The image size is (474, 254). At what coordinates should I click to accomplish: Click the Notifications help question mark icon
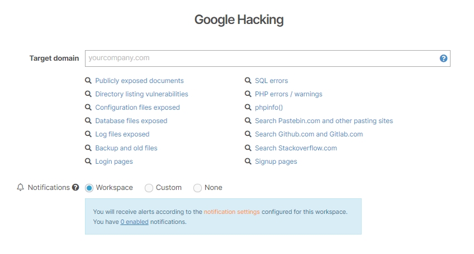75,187
